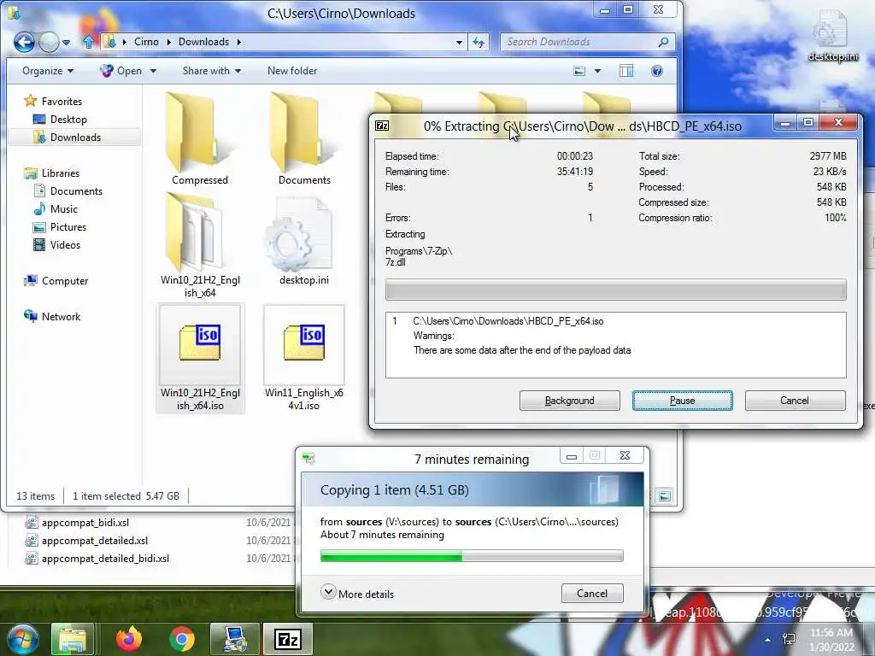Open the Music library in sidebar

tap(56, 209)
